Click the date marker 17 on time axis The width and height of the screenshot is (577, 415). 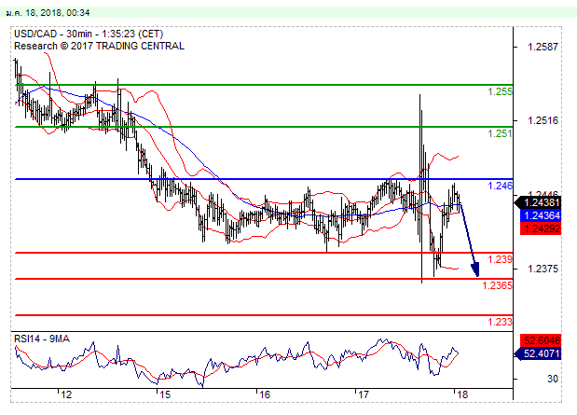pyautogui.click(x=364, y=394)
